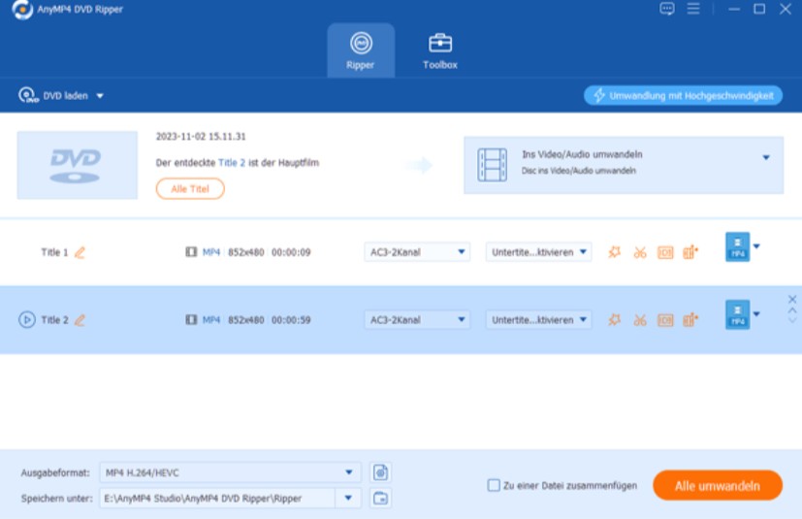Screen dimensions: 802x519
Task: Click the enhance video icon for Title 2
Action: (690, 320)
